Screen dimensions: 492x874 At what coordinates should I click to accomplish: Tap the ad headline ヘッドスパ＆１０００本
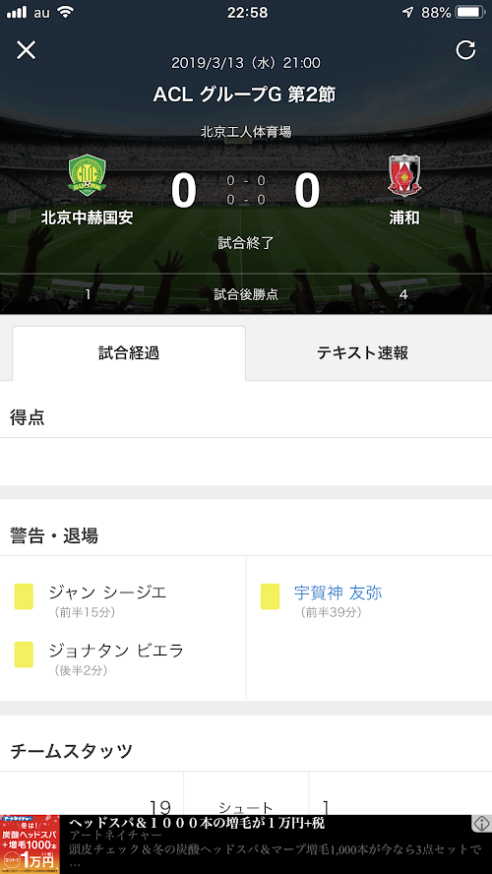(x=197, y=823)
